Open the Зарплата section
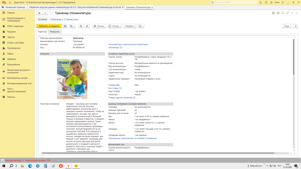The width and height of the screenshot is (301, 169). [x=11, y=59]
